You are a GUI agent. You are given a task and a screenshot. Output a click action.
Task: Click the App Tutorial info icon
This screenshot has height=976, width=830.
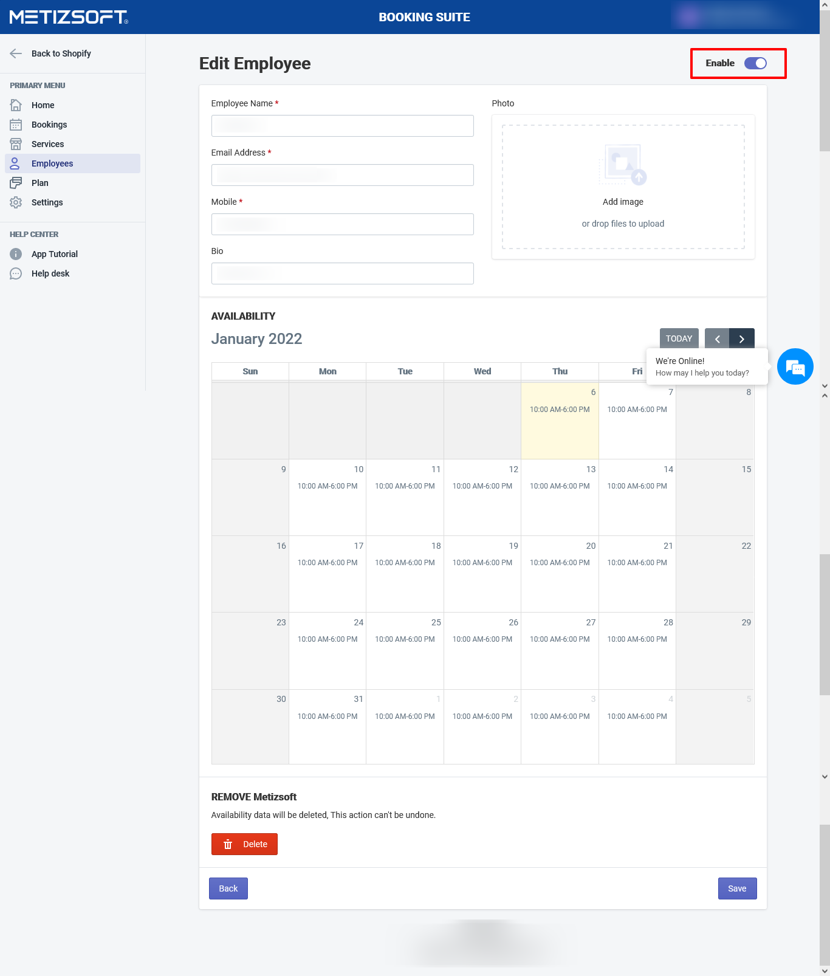pos(16,254)
